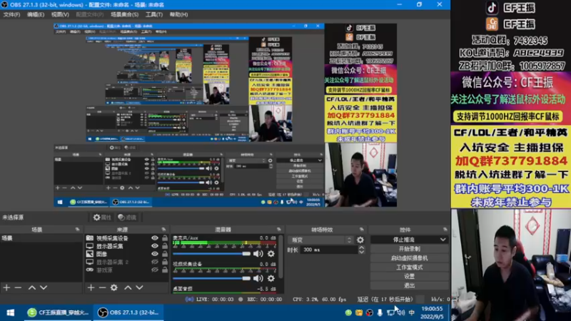This screenshot has height=321, width=571.
Task: Add a new source with the plus icon
Action: (91, 287)
